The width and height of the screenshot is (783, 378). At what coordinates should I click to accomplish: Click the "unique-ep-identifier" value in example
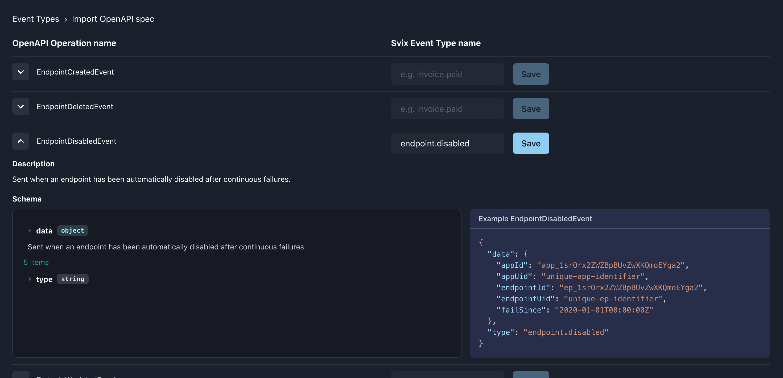coord(613,299)
